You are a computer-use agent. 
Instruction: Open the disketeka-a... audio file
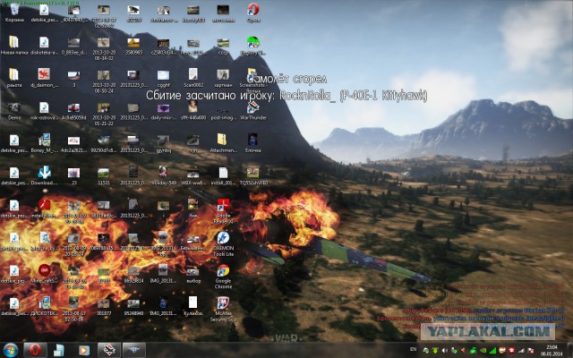point(44,46)
